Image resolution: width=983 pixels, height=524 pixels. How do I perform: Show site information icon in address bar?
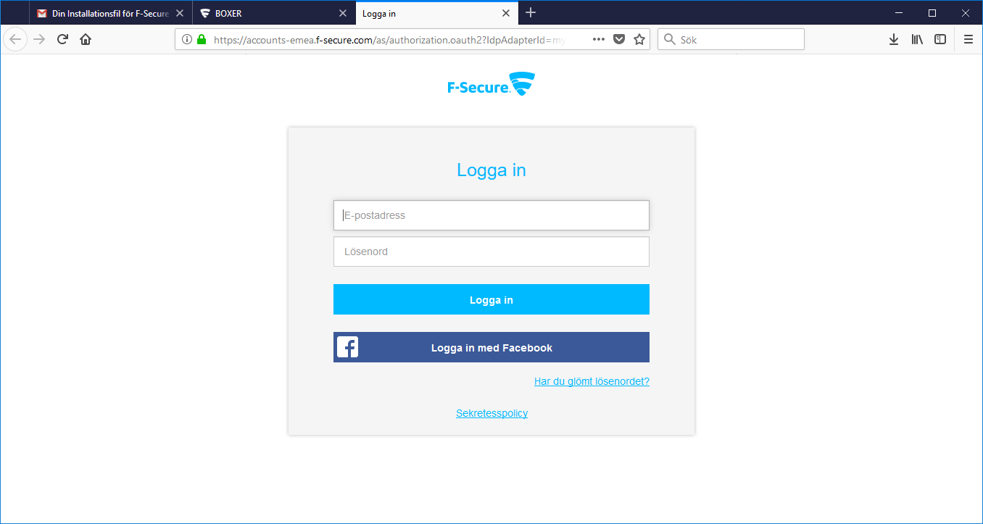(187, 39)
